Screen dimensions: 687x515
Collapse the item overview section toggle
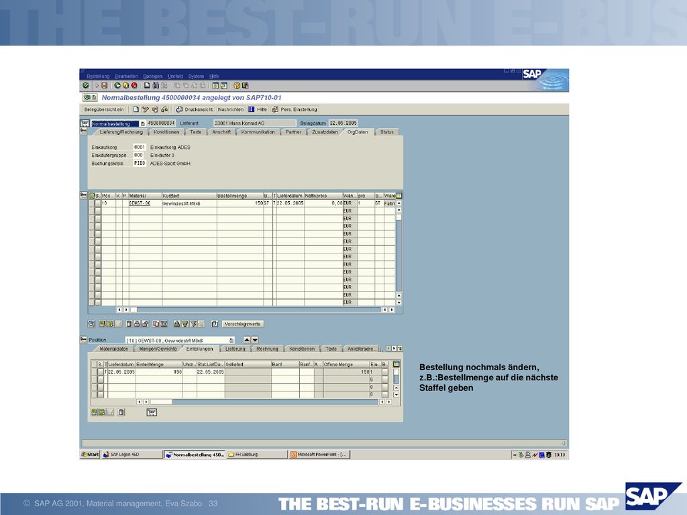click(83, 195)
